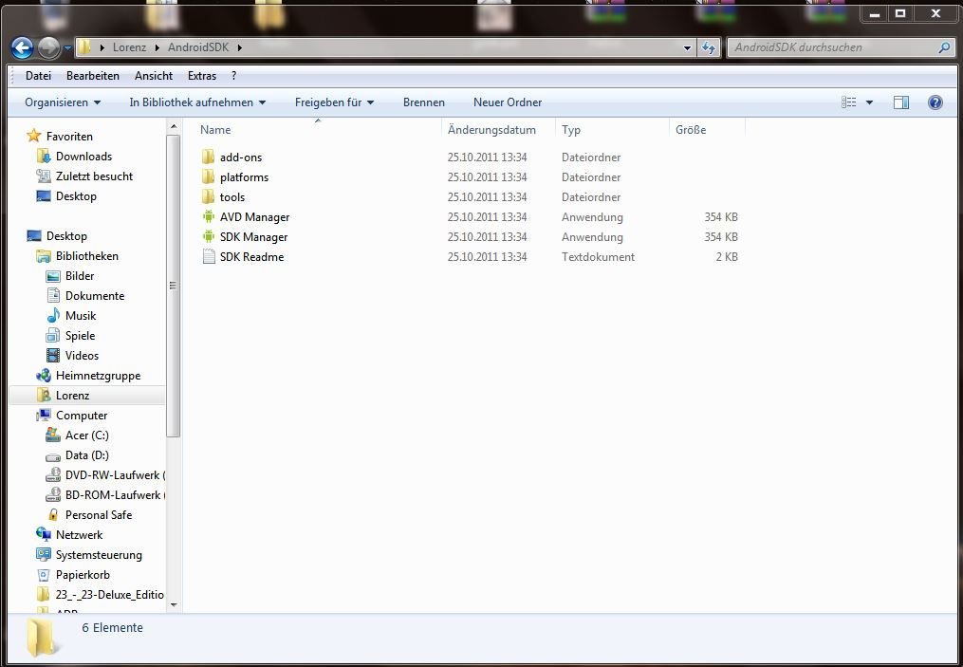Open the address bar history dropdown

687,47
